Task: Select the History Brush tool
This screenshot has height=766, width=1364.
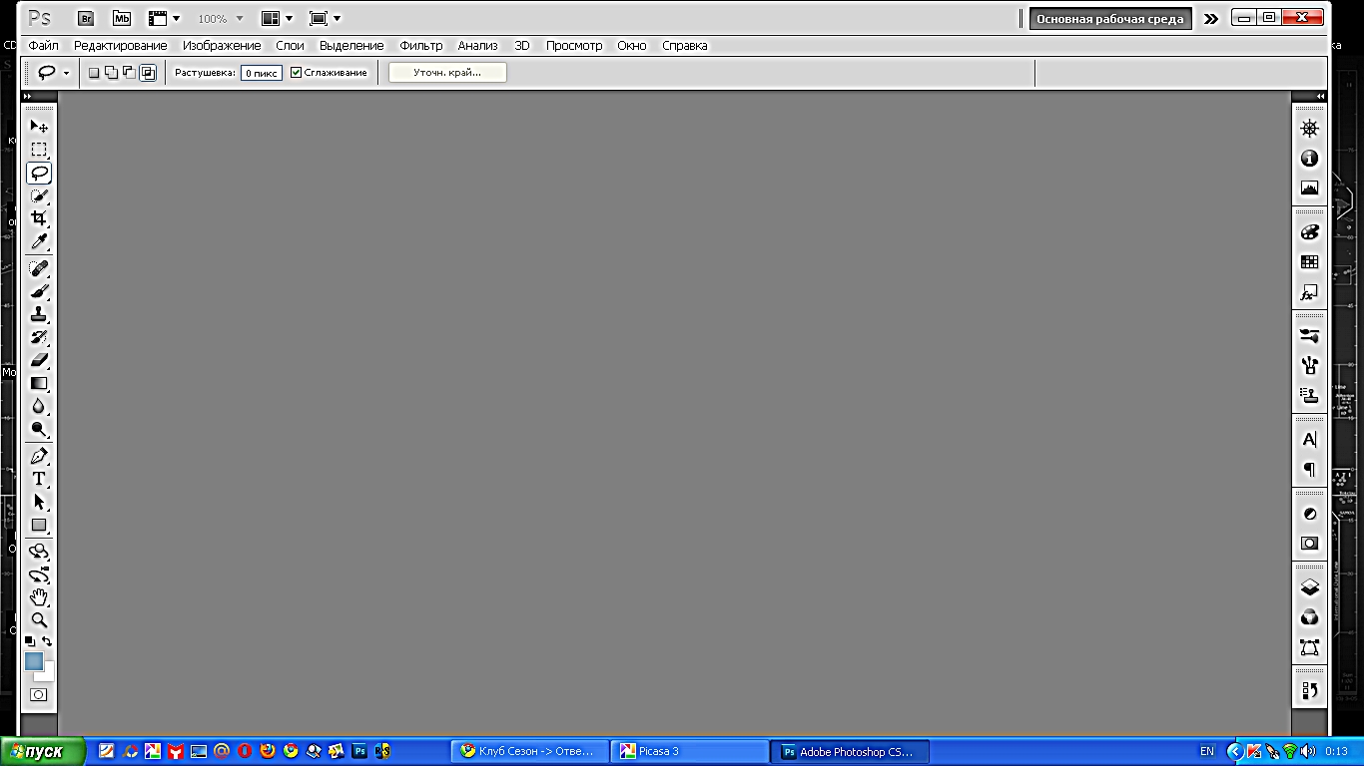Action: pyautogui.click(x=39, y=337)
